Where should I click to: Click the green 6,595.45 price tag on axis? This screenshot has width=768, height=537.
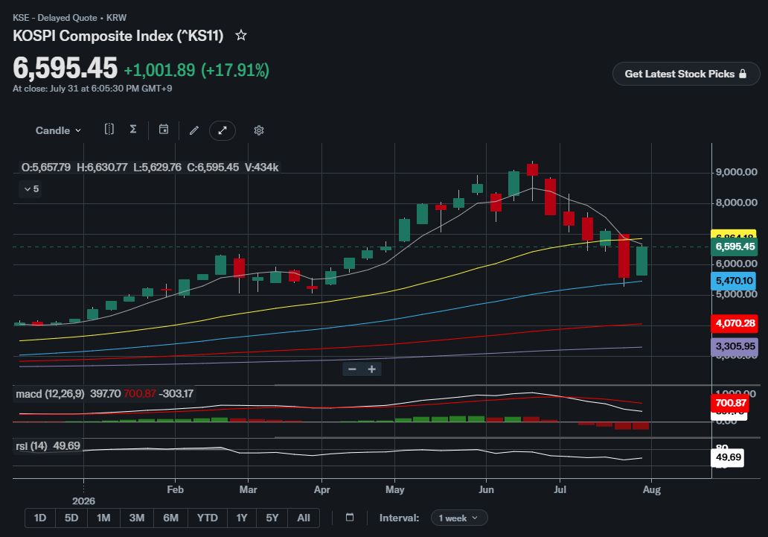(x=735, y=247)
